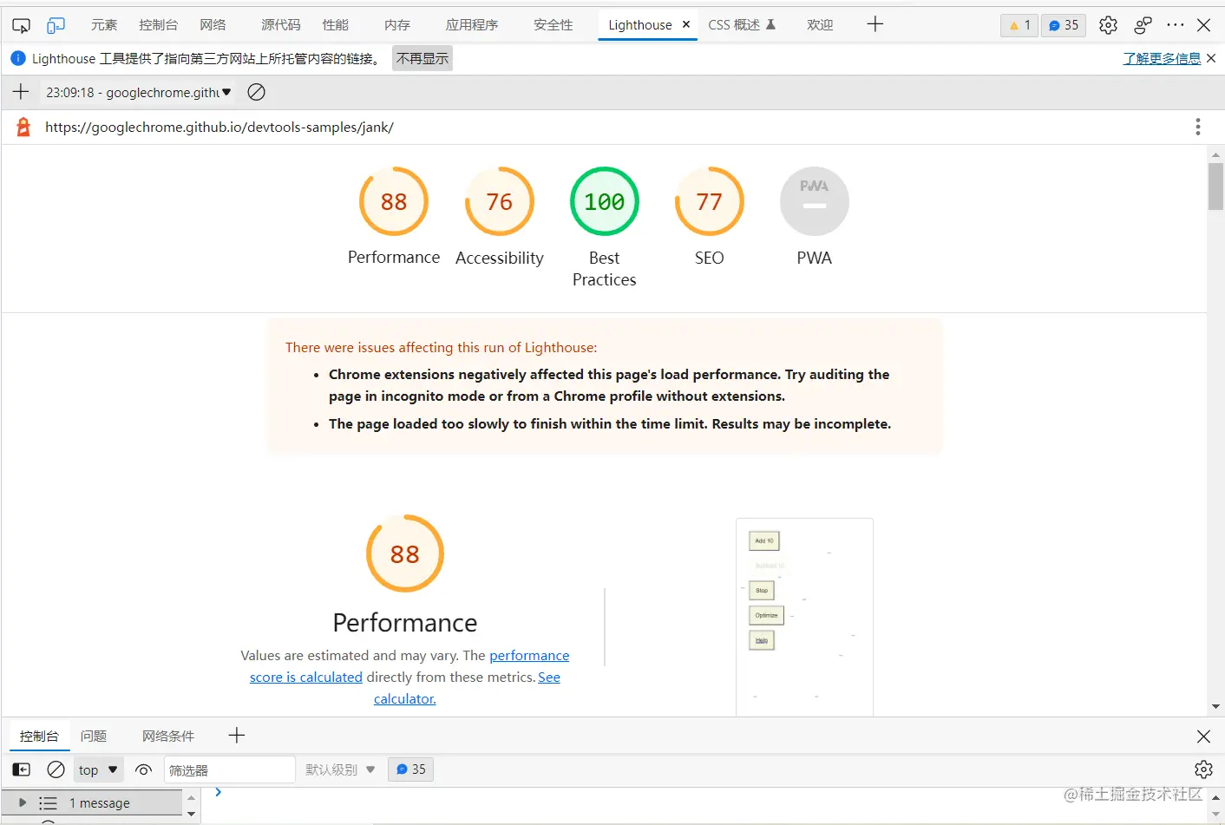
Task: Clear the console output
Action: pyautogui.click(x=56, y=769)
